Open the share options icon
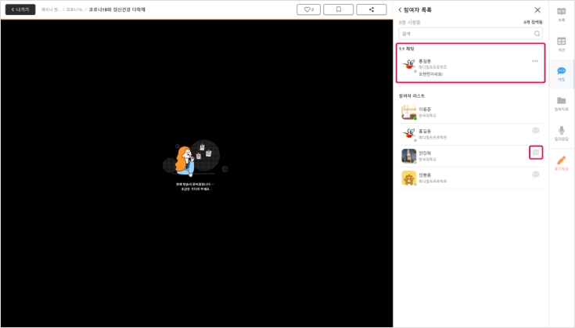575x328 pixels. (x=371, y=9)
